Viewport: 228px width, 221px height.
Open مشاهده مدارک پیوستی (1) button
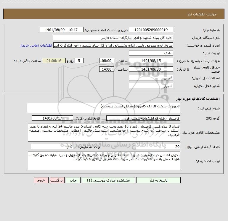click(108, 180)
